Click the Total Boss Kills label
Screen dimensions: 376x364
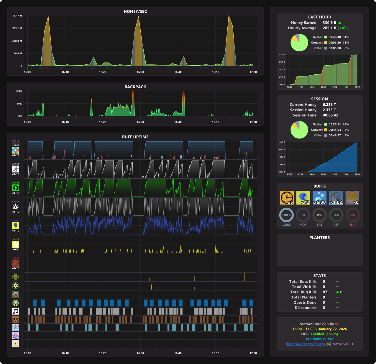303,282
